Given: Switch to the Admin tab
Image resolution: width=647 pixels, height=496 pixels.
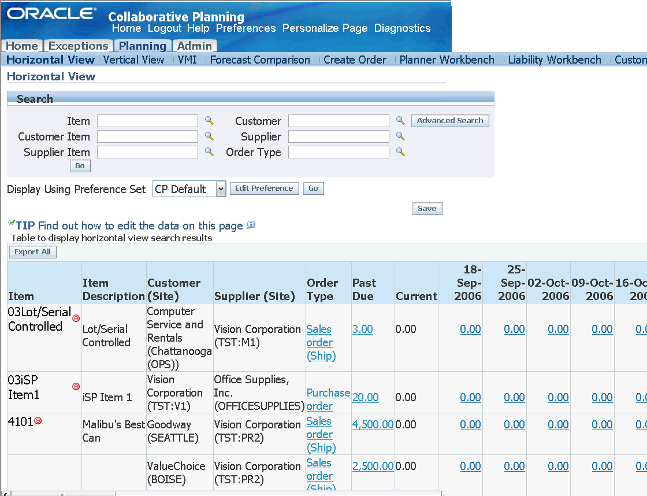Looking at the screenshot, I should [195, 46].
